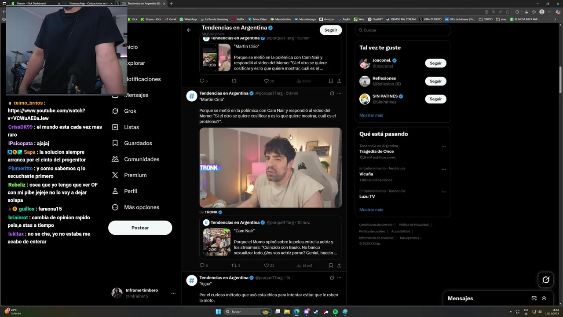This screenshot has height=317, width=563.
Task: Open Listas in the sidebar
Action: coord(126,127)
